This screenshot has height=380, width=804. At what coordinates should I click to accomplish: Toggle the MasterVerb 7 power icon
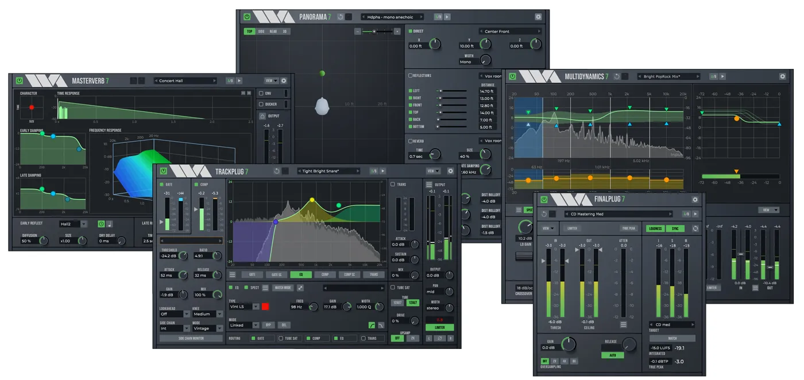[x=20, y=80]
